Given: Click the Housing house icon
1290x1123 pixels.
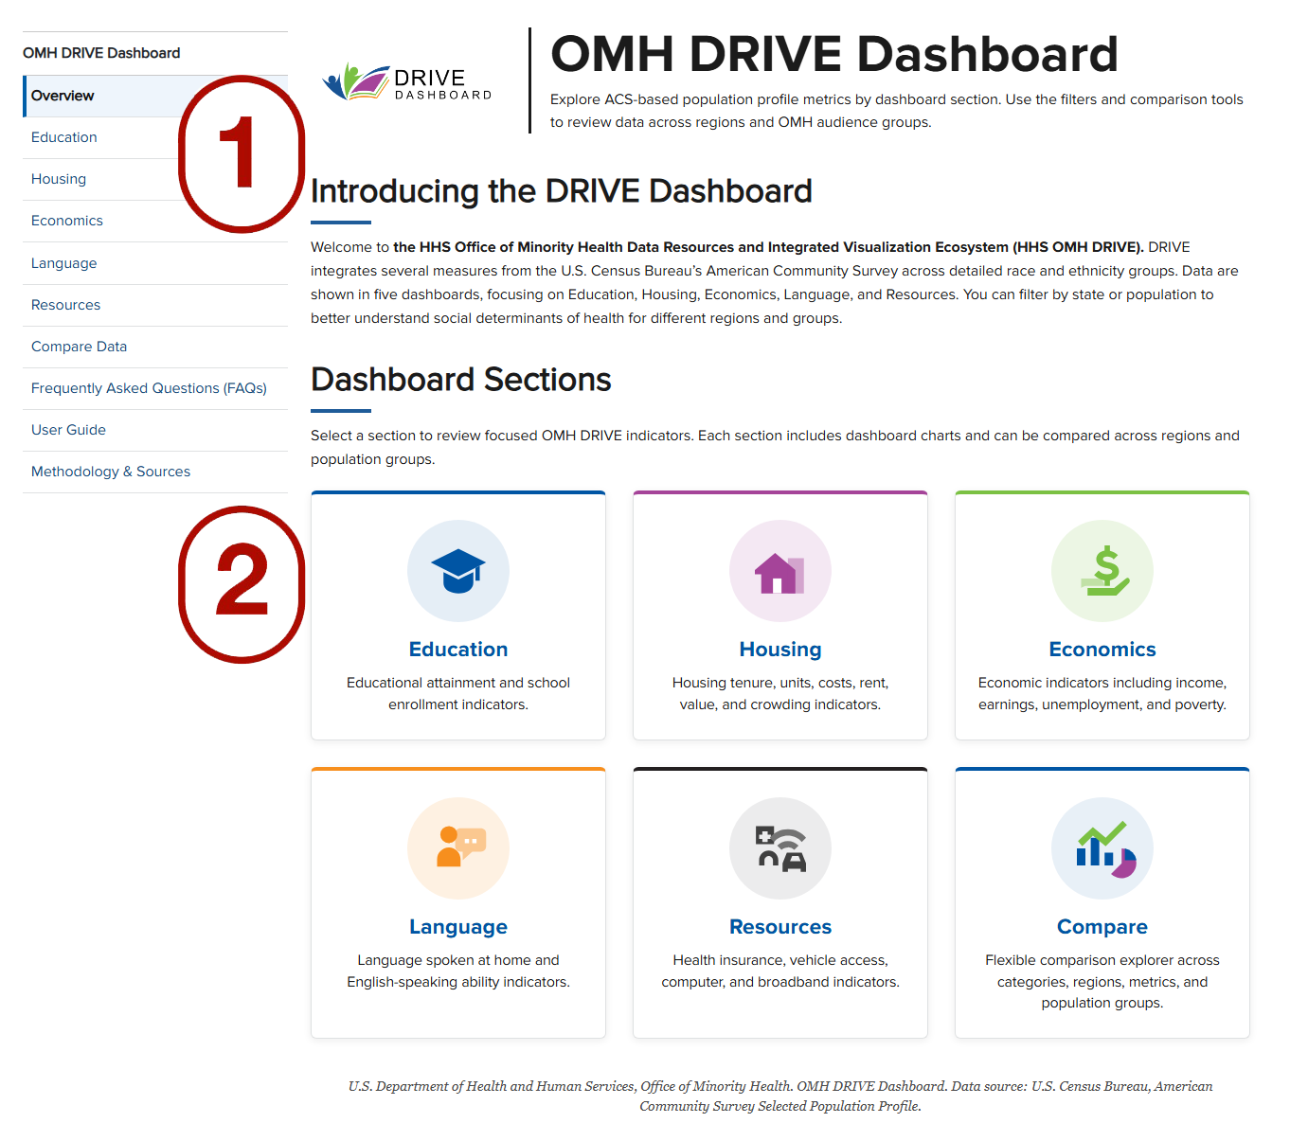Looking at the screenshot, I should (x=780, y=571).
